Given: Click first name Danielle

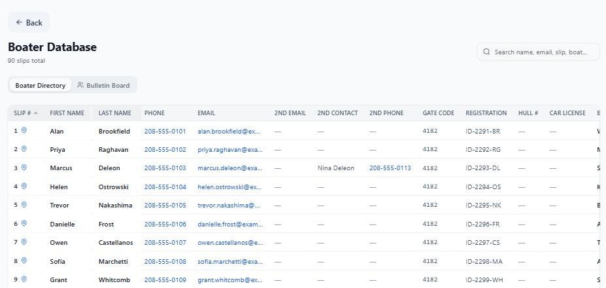Looking at the screenshot, I should [x=62, y=224].
